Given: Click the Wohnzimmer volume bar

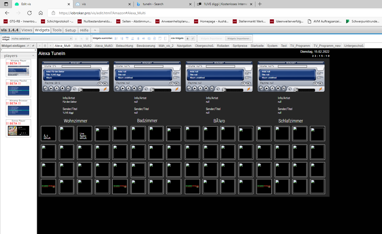Looking at the screenshot, I should coord(76,66).
